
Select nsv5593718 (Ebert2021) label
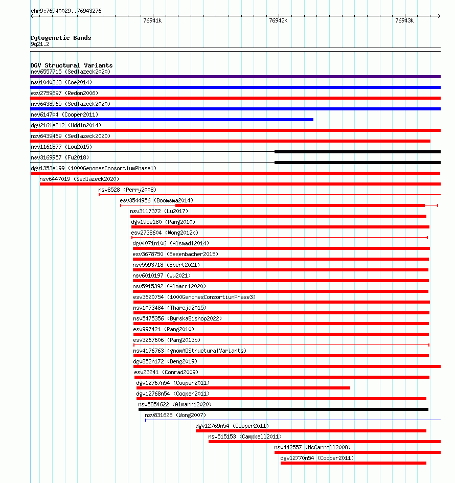pyautogui.click(x=166, y=265)
